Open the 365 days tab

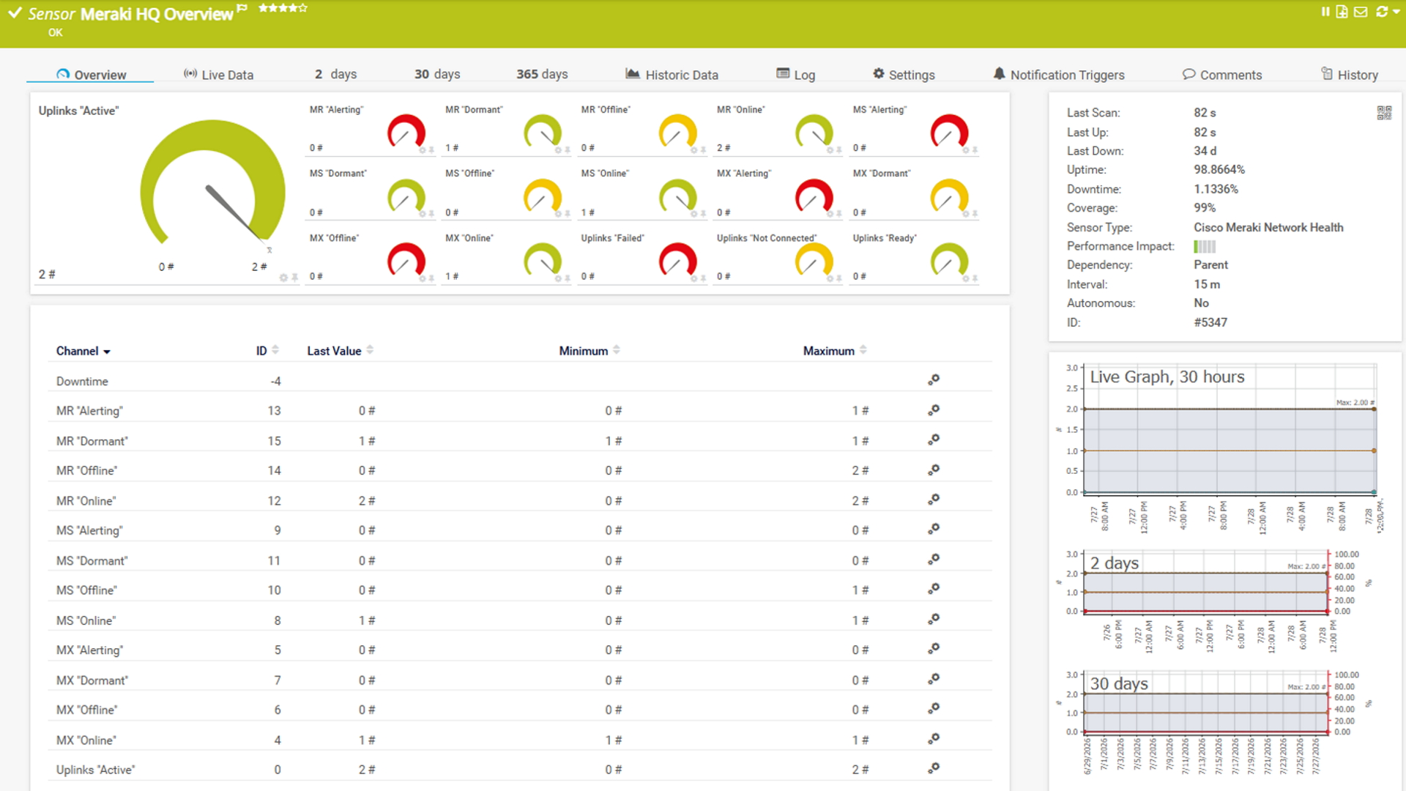tap(542, 74)
